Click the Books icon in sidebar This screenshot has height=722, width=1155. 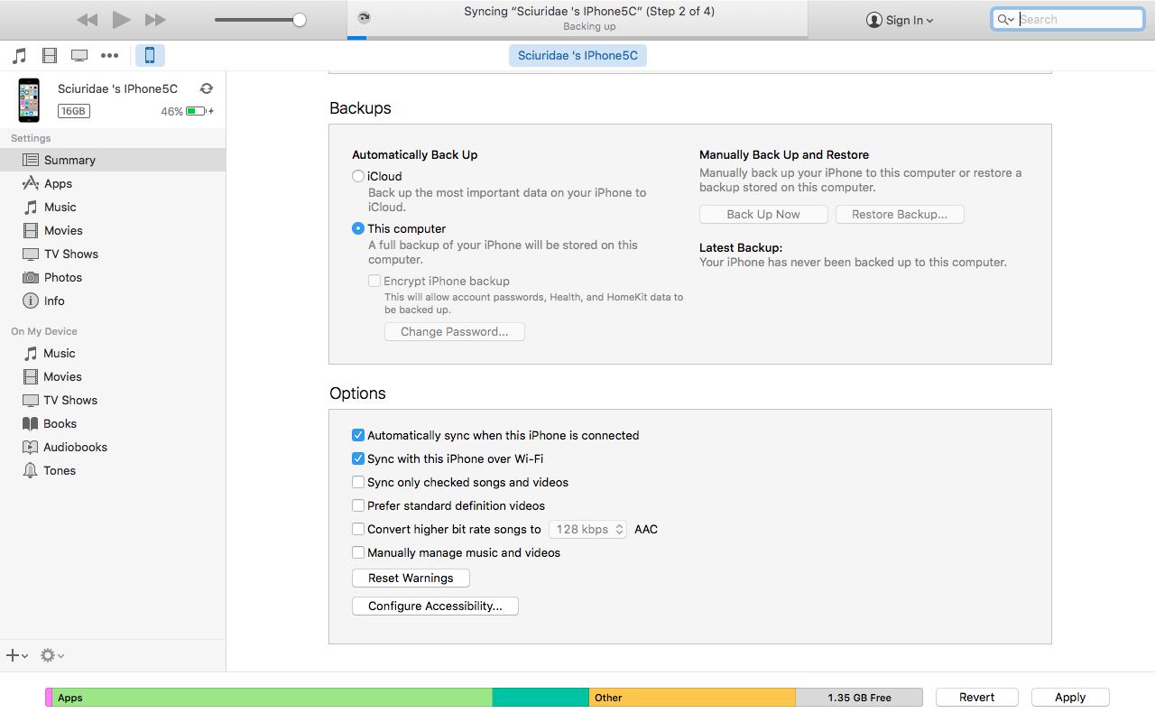(x=31, y=423)
